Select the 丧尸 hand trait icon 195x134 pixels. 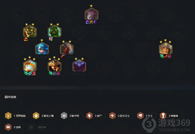tap(89, 116)
